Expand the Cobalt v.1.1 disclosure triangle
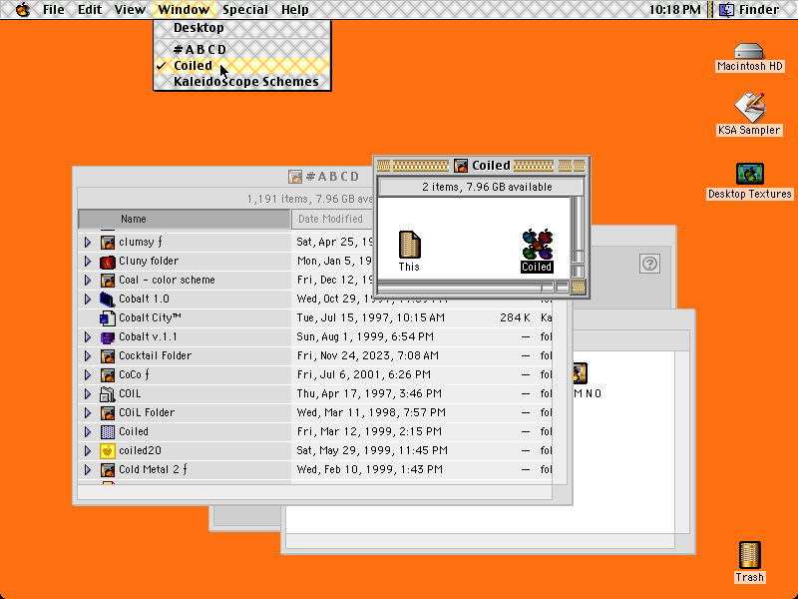This screenshot has width=798, height=599. pyautogui.click(x=88, y=337)
